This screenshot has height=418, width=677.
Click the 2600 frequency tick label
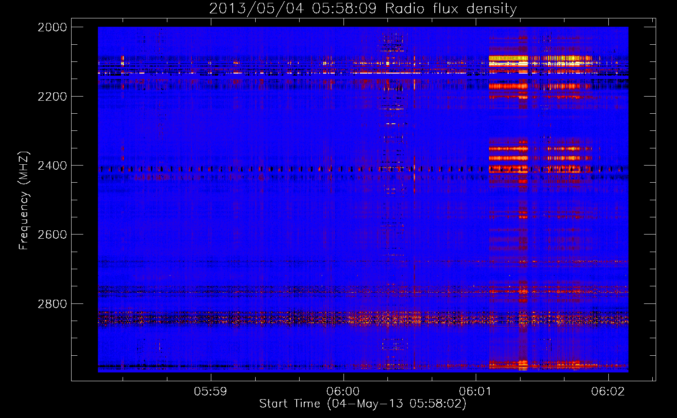pyautogui.click(x=52, y=234)
